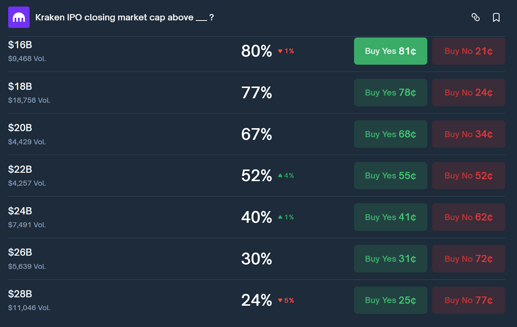Viewport: 517px width, 327px height.
Task: Buy Yes at 41¢ for $24B outcome
Action: 390,217
